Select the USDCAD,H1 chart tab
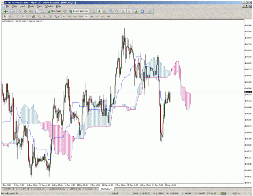Image resolution: width=253 pixels, height=196 pixels. coord(106,189)
